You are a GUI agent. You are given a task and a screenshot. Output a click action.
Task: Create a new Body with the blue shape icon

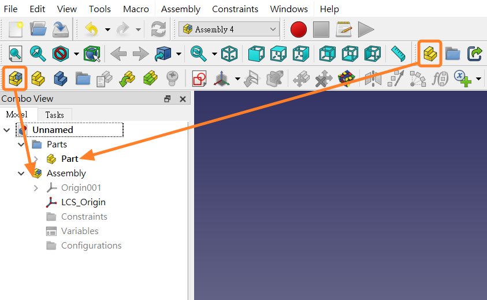click(x=61, y=78)
